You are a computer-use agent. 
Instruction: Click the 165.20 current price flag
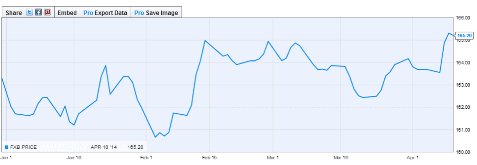point(465,36)
